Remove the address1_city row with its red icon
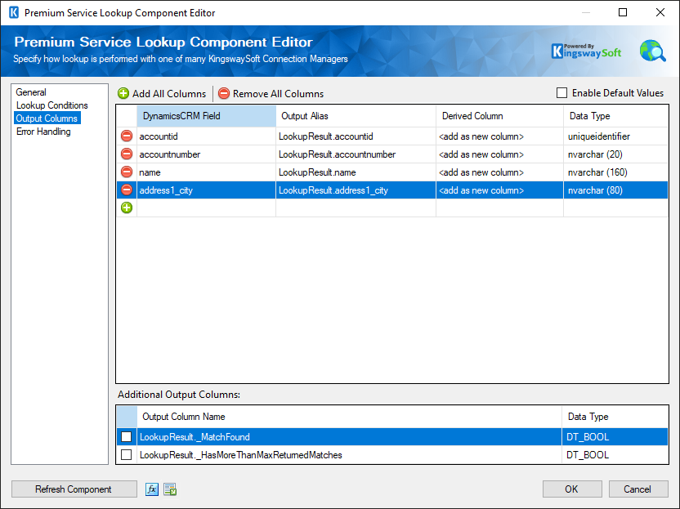Screen dimensions: 680x509 click(127, 190)
